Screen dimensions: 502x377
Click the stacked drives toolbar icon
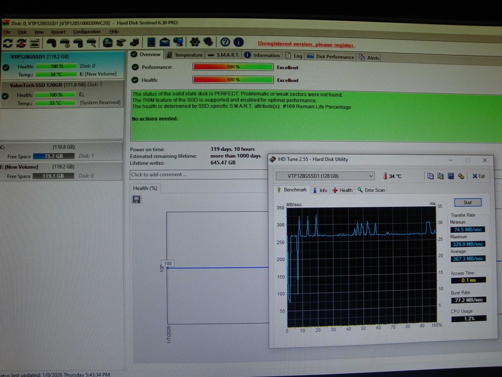[135, 42]
